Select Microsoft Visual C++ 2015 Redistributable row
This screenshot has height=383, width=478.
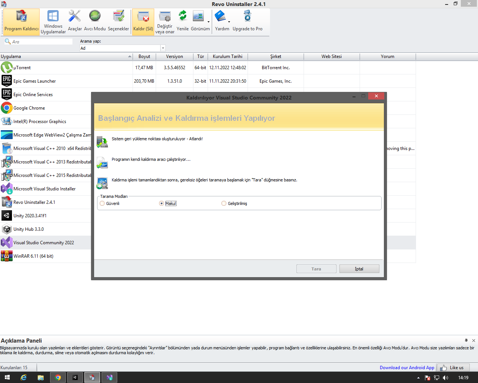(46, 175)
